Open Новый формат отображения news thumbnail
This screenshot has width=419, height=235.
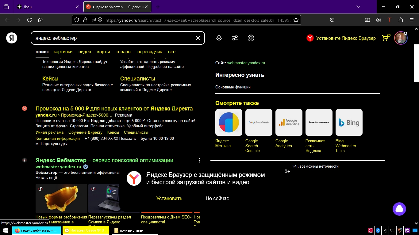click(x=61, y=198)
